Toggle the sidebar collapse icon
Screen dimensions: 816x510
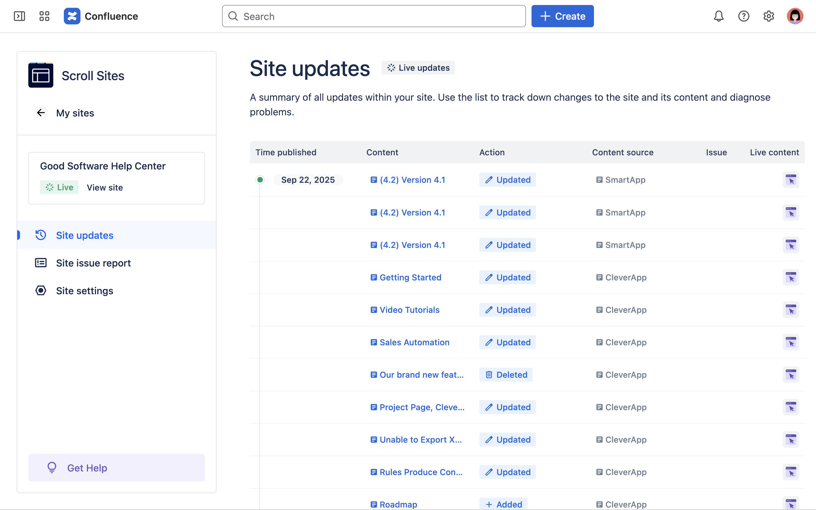19,16
